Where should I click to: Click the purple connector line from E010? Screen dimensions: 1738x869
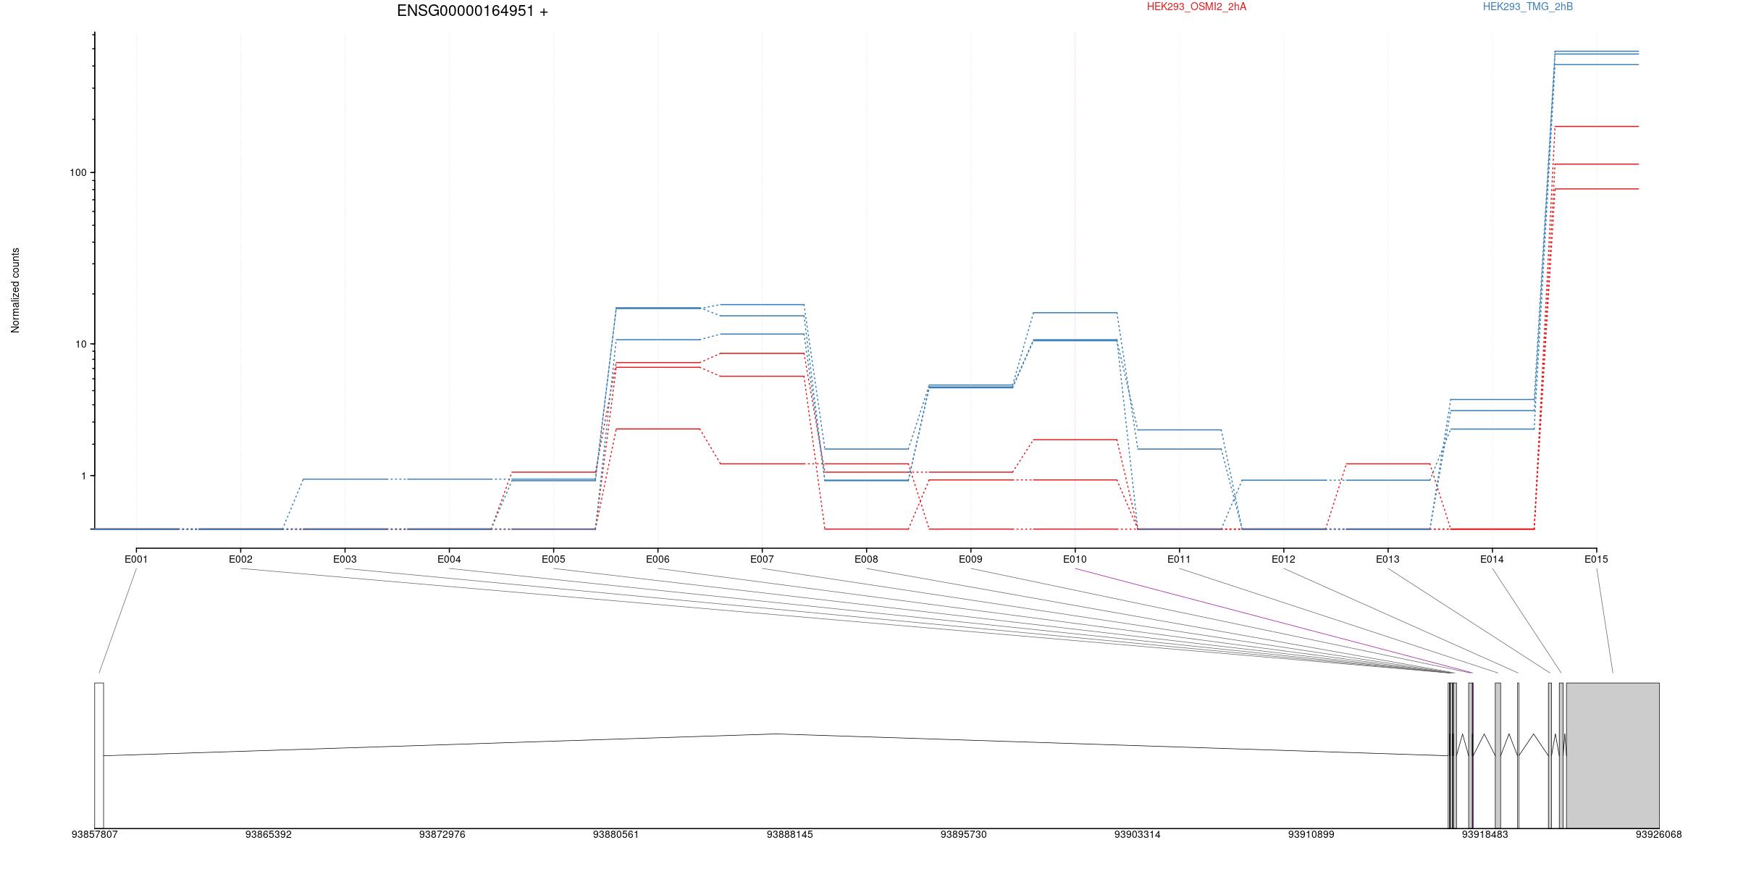(x=1273, y=621)
